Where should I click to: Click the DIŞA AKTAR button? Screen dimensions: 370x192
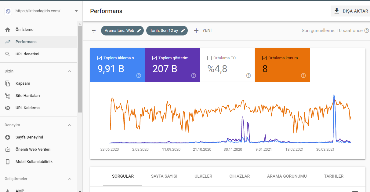(350, 11)
